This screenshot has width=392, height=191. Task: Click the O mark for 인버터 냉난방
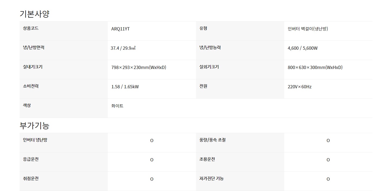coord(152,140)
